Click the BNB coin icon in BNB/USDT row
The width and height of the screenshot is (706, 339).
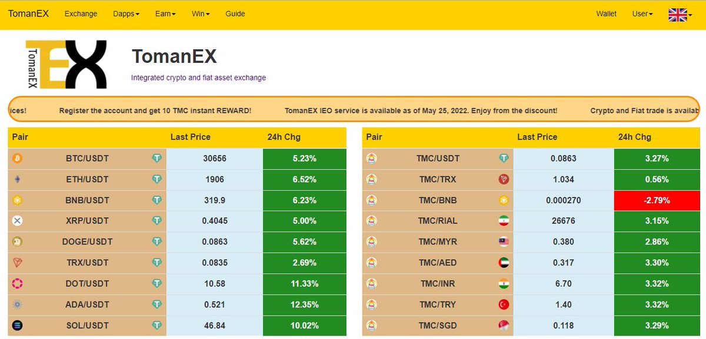pyautogui.click(x=18, y=200)
